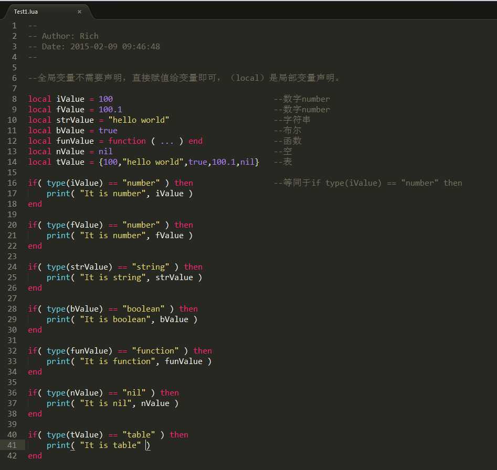Click the 'nil' value on line 13

point(105,152)
